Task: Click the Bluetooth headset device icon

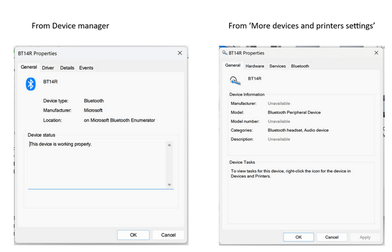Action: (235, 80)
